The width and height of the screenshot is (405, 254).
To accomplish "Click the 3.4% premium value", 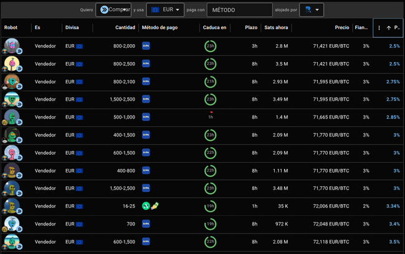I will pos(394,224).
